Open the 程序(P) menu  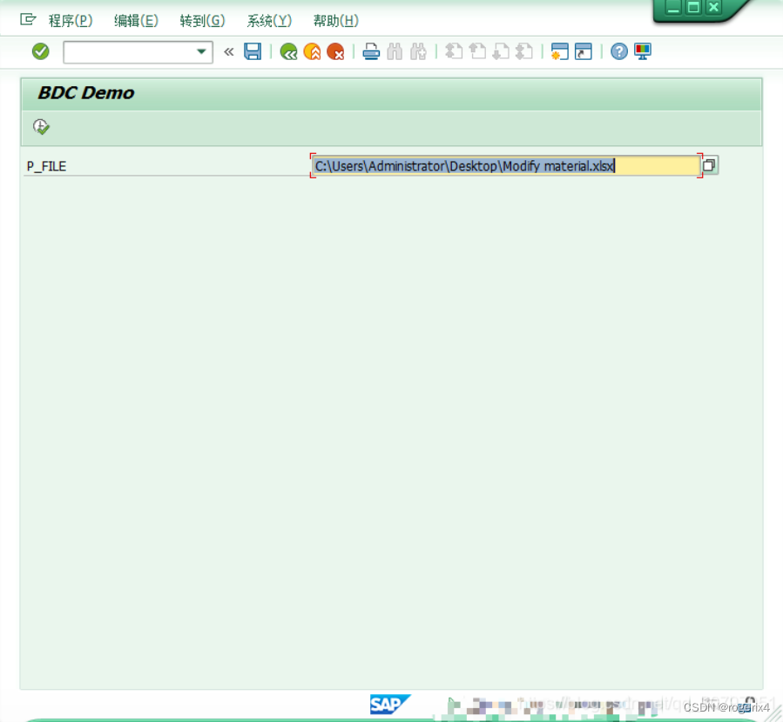tap(71, 21)
